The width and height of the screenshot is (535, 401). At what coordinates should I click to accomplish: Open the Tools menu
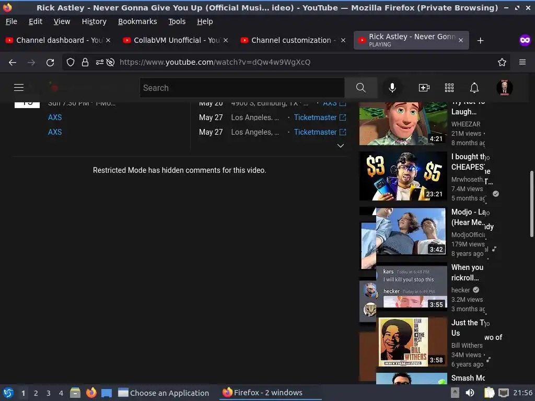pos(177,21)
